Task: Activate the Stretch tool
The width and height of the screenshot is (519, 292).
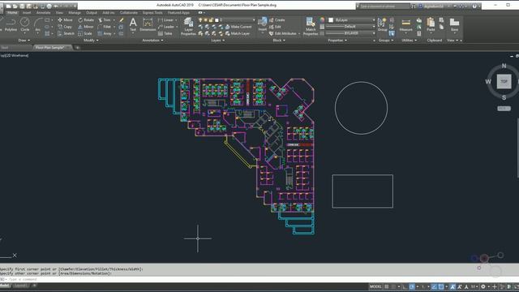Action: pyautogui.click(x=66, y=33)
